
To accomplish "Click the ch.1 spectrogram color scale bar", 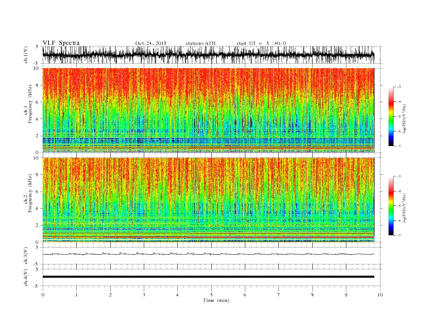I will pyautogui.click(x=391, y=116).
